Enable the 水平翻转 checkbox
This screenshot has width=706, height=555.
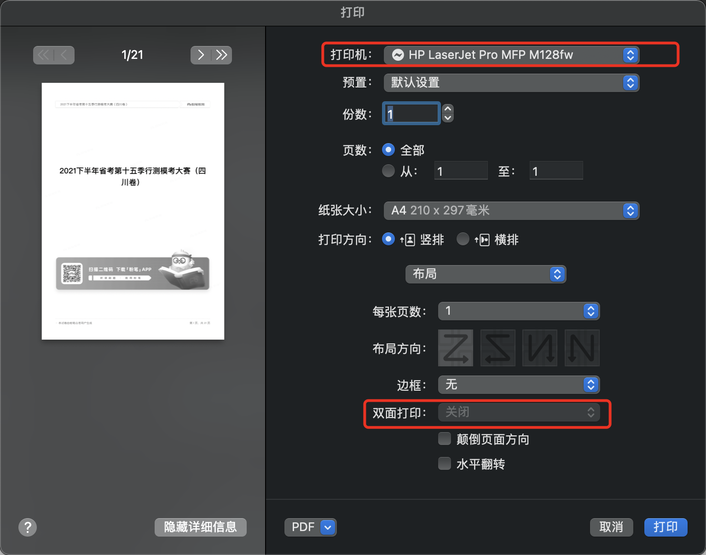tap(445, 463)
